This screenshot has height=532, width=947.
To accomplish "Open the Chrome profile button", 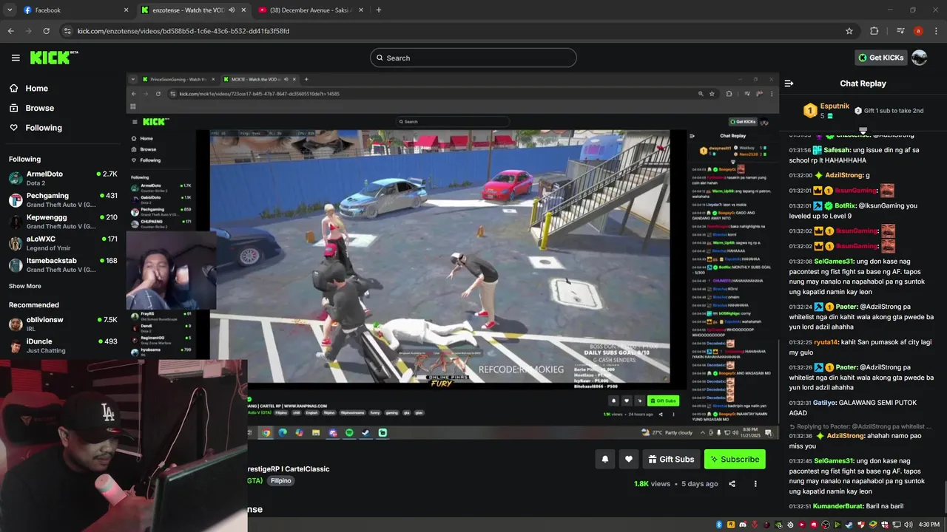I will pyautogui.click(x=918, y=31).
